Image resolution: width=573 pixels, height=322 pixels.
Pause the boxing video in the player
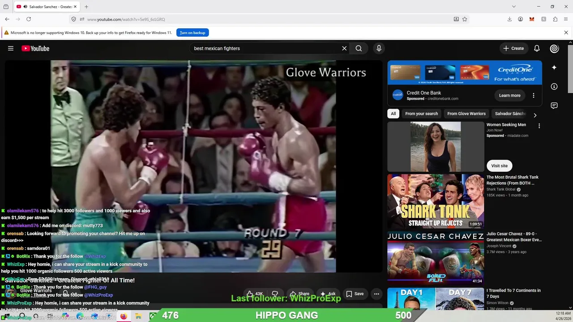[x=193, y=166]
